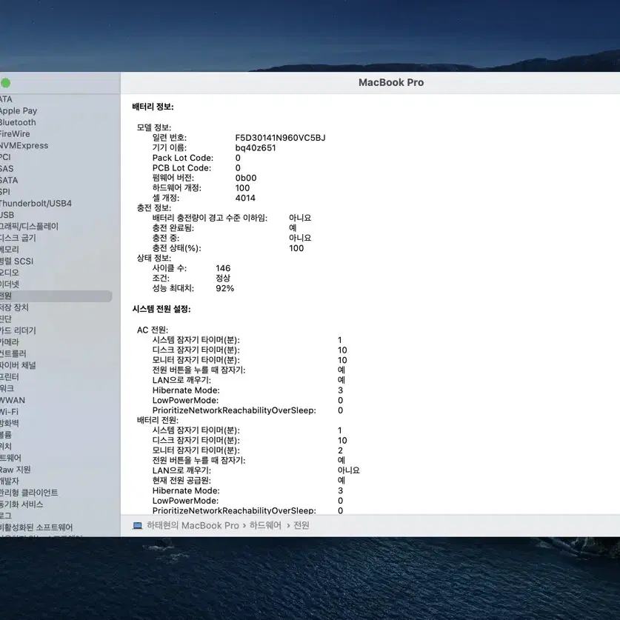Viewport: 620px width, 620px height.
Task: Select 카드 리더기 in the sidebar
Action: [x=18, y=330]
